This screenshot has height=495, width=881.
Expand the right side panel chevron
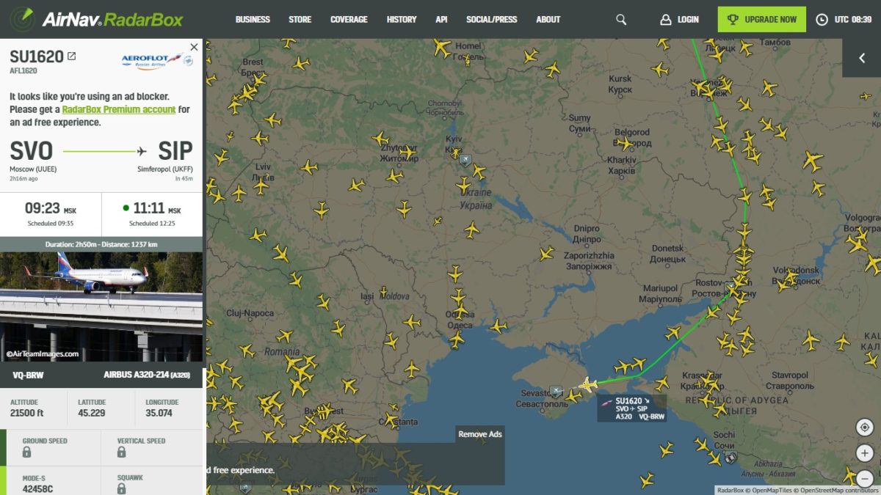point(861,58)
